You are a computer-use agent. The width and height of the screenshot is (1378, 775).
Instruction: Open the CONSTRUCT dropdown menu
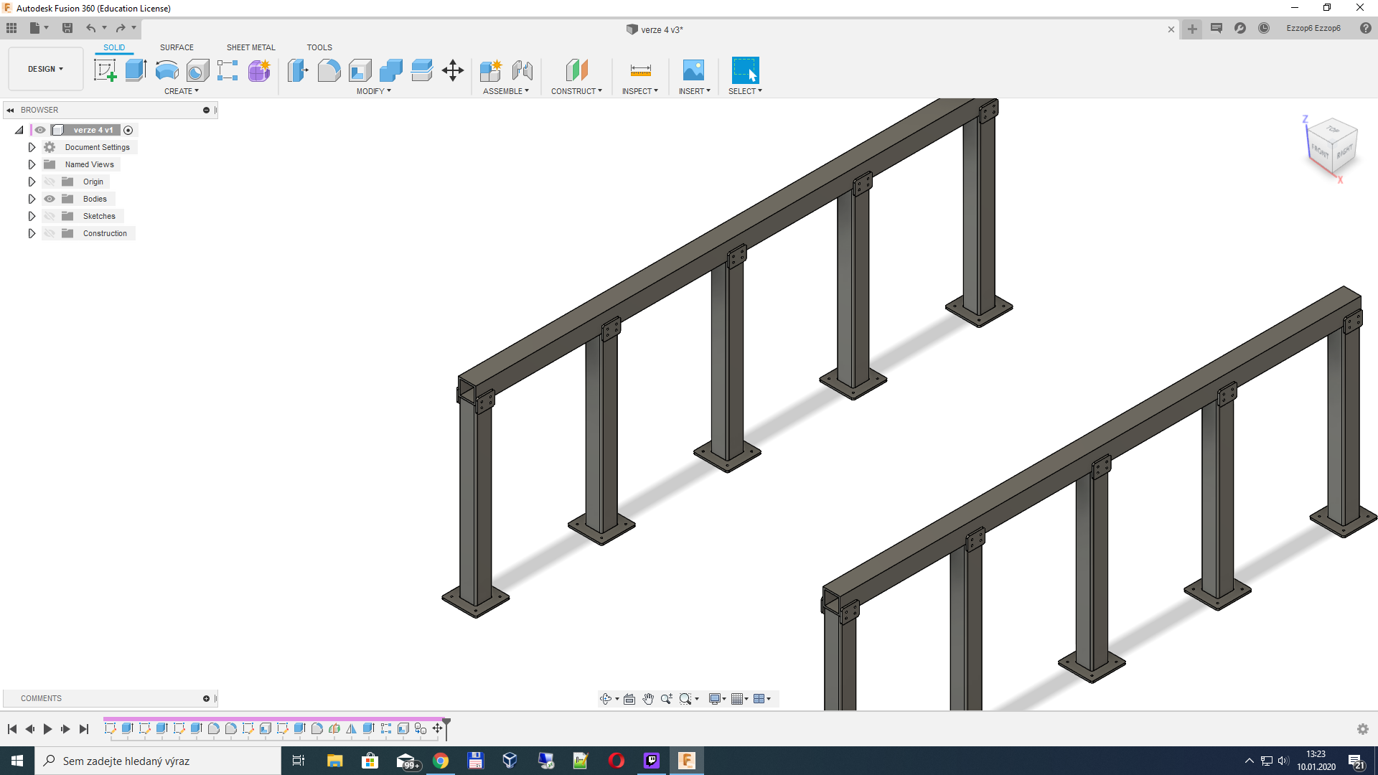pos(576,91)
